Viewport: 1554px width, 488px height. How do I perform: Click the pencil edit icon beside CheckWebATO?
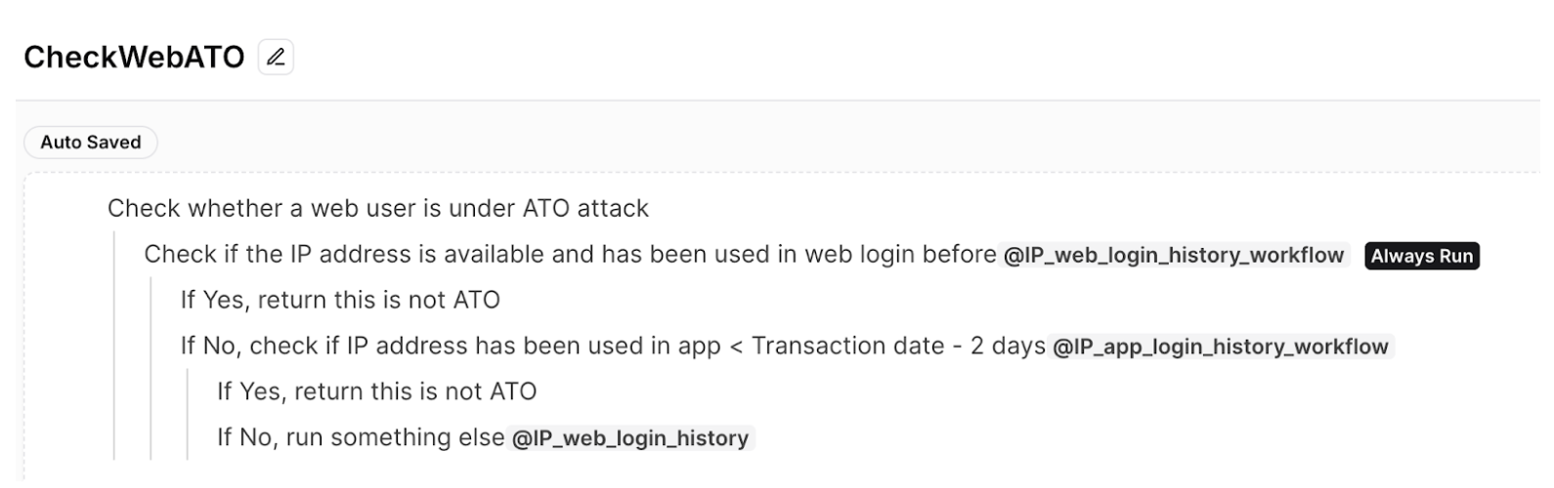point(276,57)
